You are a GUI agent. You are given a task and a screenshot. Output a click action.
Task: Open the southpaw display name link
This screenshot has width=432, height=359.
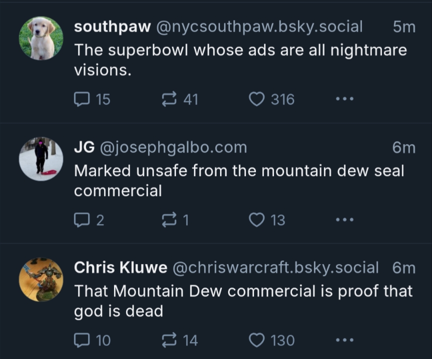(x=112, y=27)
